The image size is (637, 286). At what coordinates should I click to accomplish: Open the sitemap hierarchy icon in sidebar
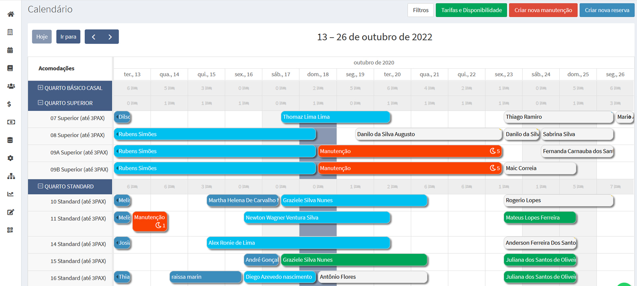pos(11,176)
